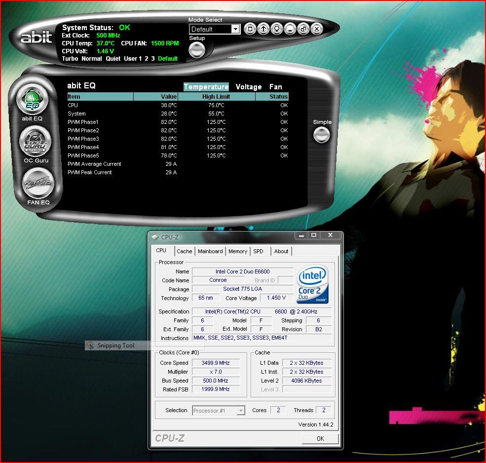The image size is (486, 463).
Task: Switch to the Temperature tab in abit EQ
Action: [206, 87]
